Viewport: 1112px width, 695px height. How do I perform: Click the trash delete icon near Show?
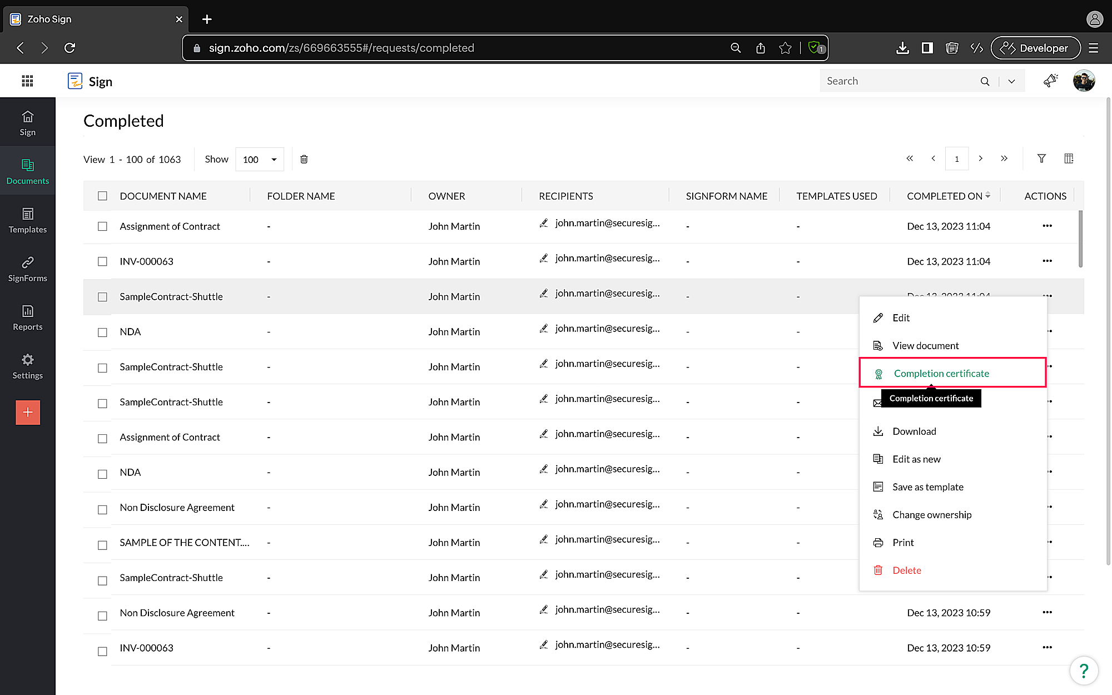pos(304,160)
